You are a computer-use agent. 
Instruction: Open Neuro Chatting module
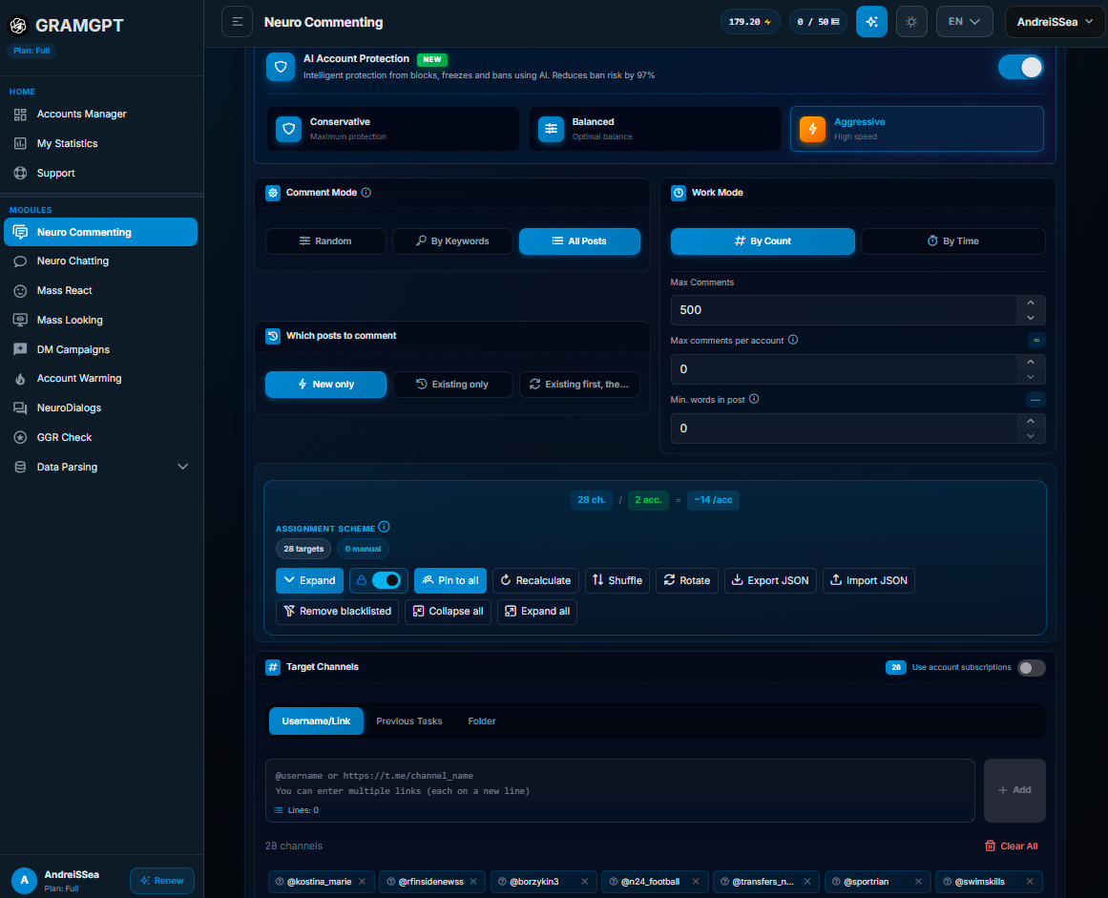(101, 261)
